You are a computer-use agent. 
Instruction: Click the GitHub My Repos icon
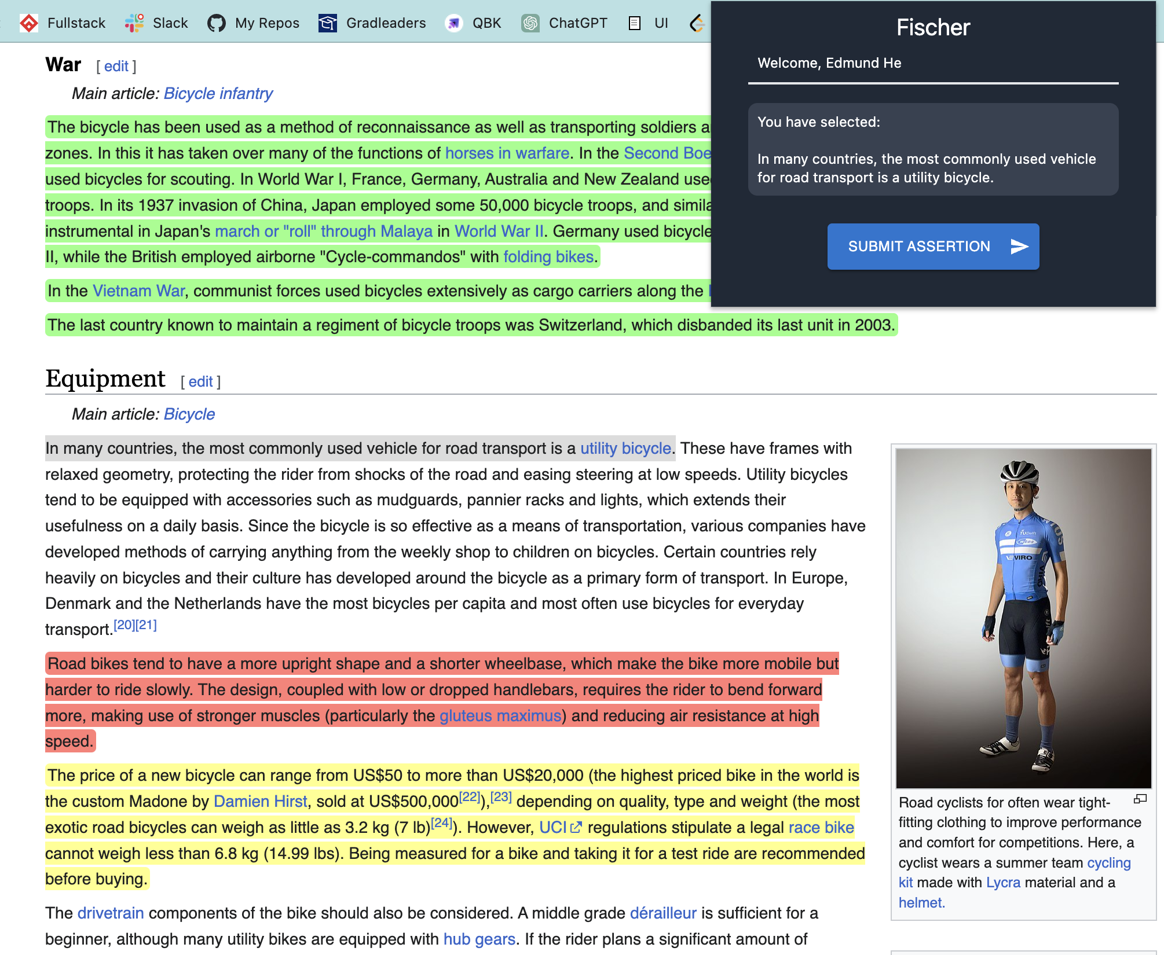pos(217,23)
